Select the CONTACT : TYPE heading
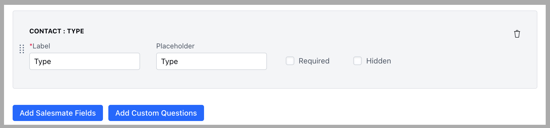The height and width of the screenshot is (128, 550). (57, 31)
